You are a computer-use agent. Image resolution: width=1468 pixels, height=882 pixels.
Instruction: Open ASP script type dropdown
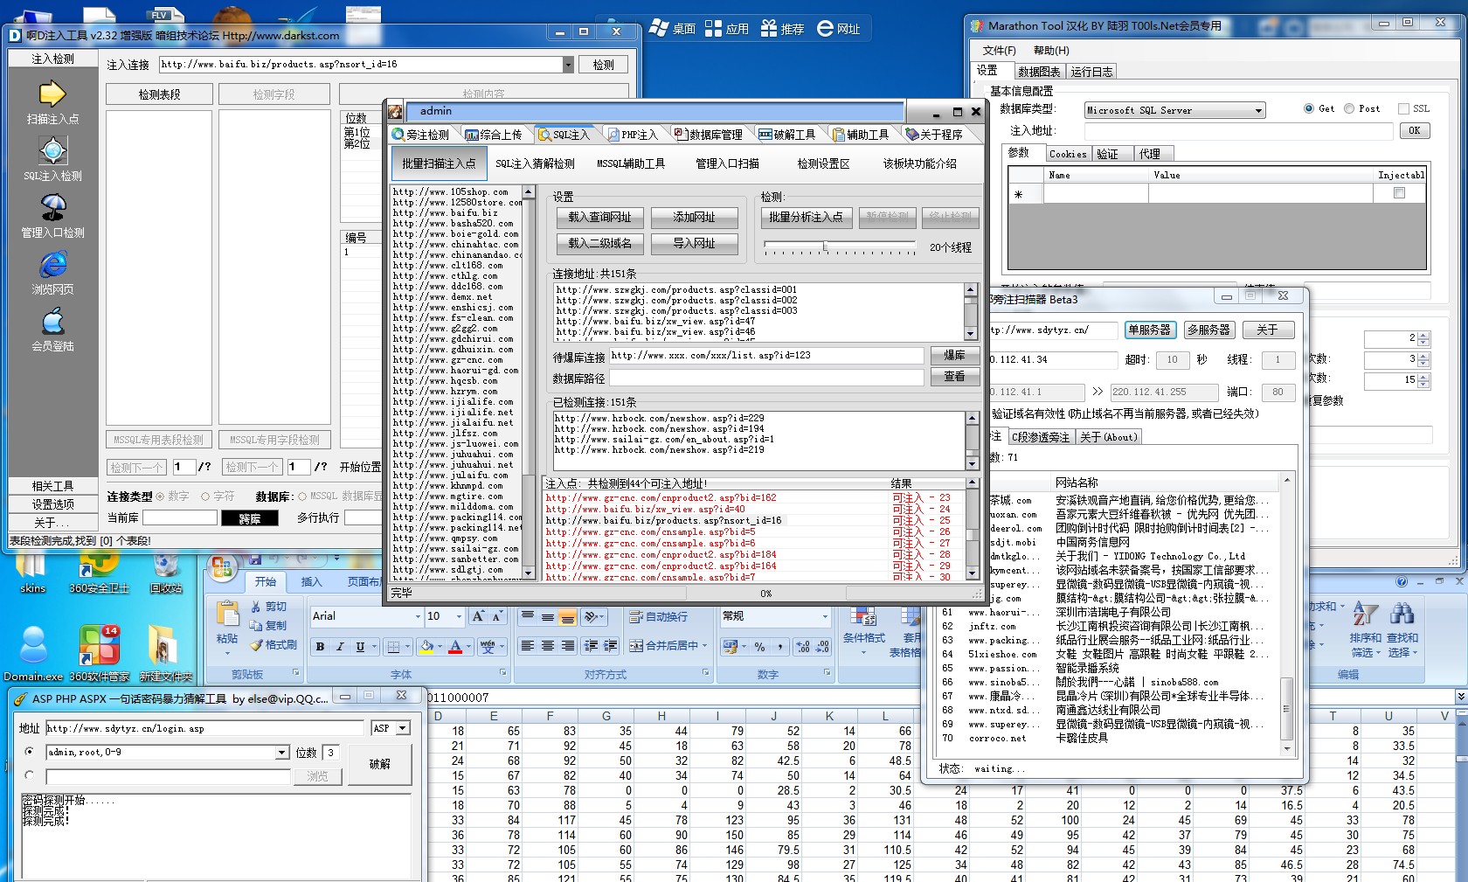coord(403,728)
